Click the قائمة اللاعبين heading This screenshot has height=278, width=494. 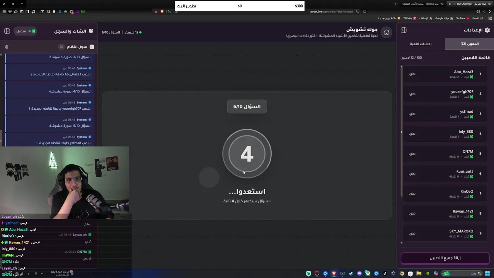pyautogui.click(x=475, y=58)
